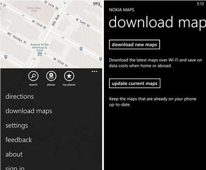Tap the NOKIA MAPS header text
The image size is (206, 170).
tap(122, 10)
